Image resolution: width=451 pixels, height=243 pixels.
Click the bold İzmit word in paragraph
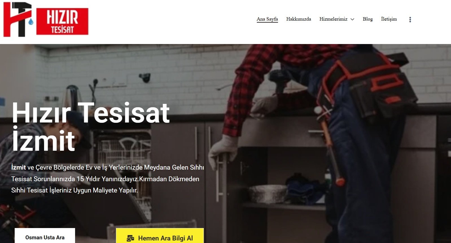[x=19, y=167]
